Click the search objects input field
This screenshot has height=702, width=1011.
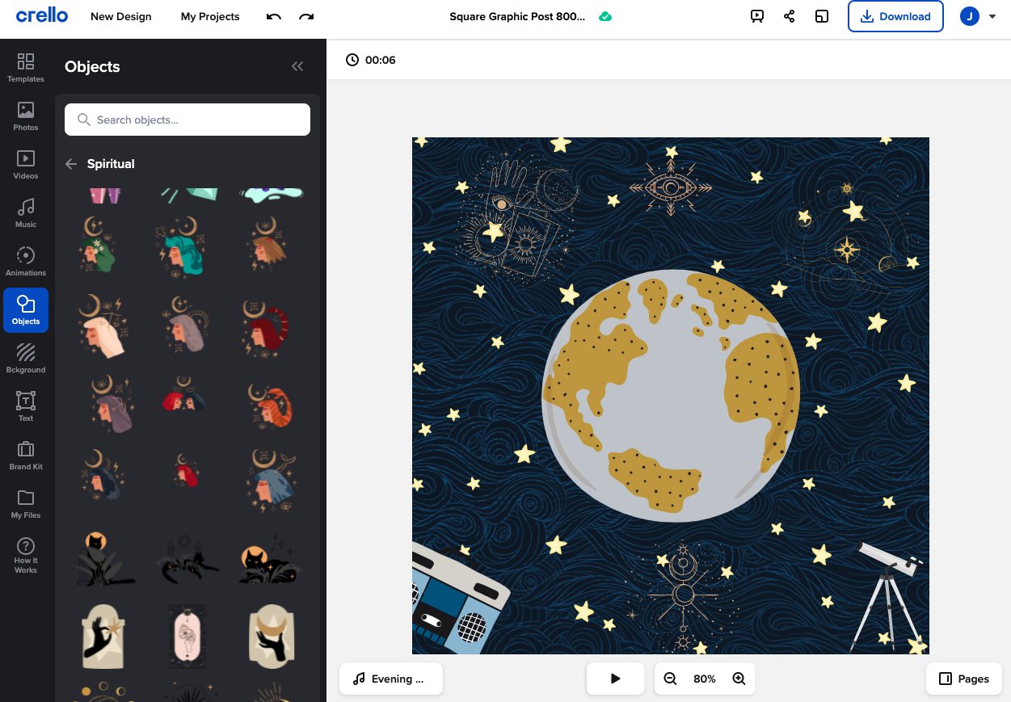(x=187, y=119)
